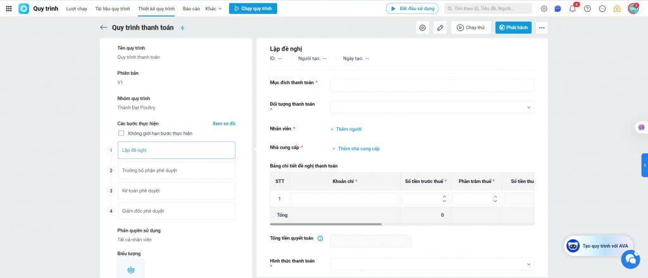Click the pencil edit icon
648x278 pixels.
coord(440,28)
